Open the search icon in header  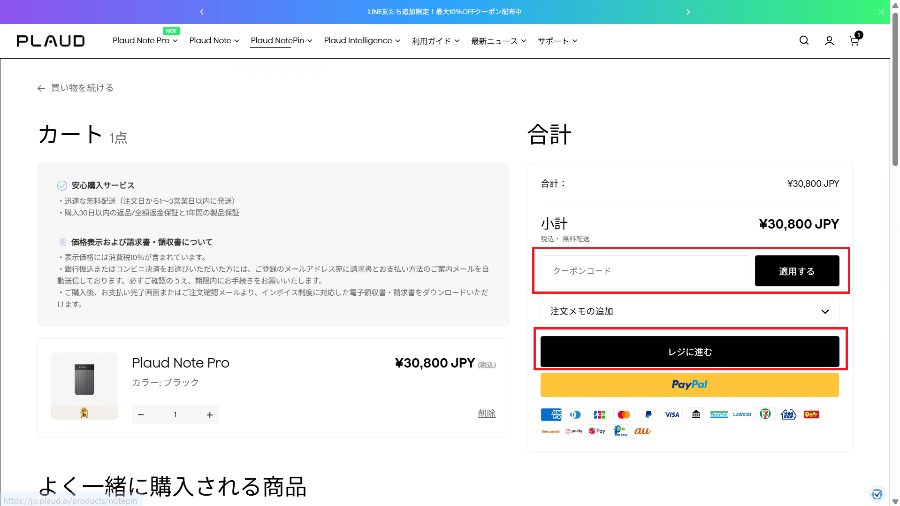point(804,41)
